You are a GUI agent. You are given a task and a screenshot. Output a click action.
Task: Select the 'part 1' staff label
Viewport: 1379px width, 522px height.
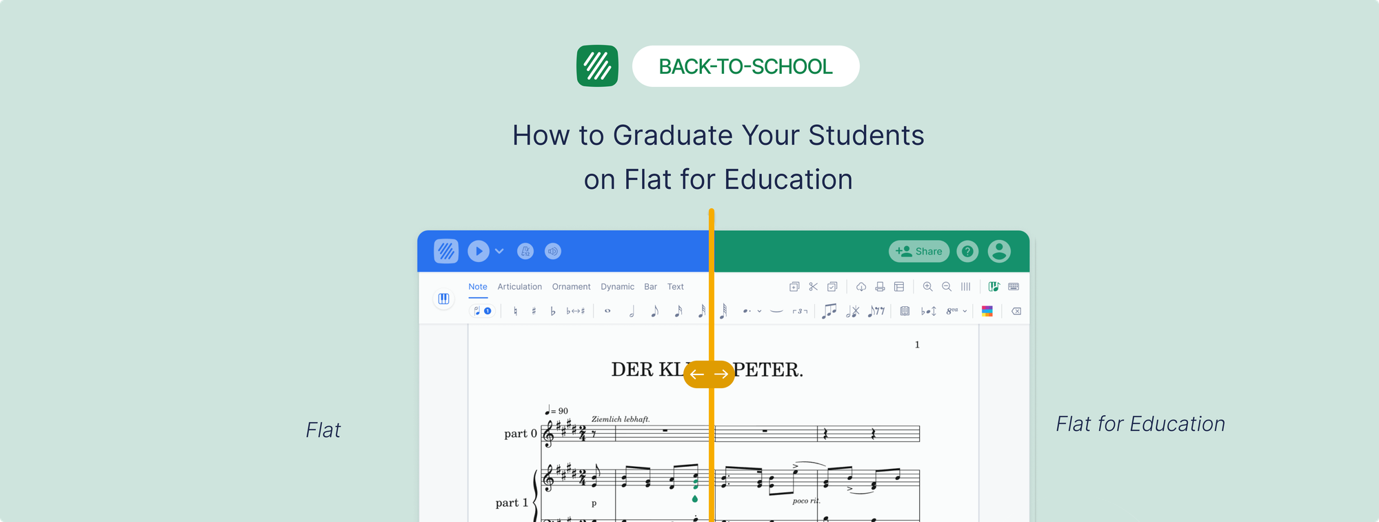coord(512,503)
